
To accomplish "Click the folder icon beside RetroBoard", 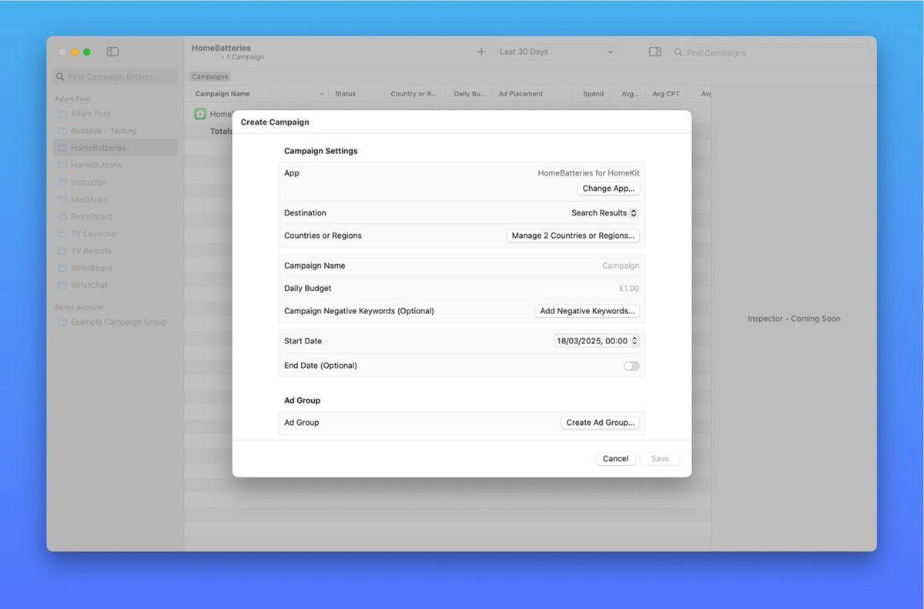I will 62,216.
